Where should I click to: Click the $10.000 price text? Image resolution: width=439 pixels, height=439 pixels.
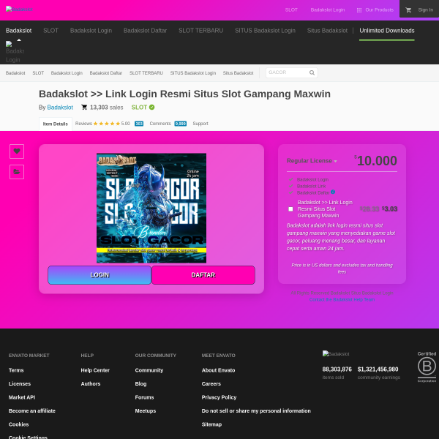coord(377,161)
